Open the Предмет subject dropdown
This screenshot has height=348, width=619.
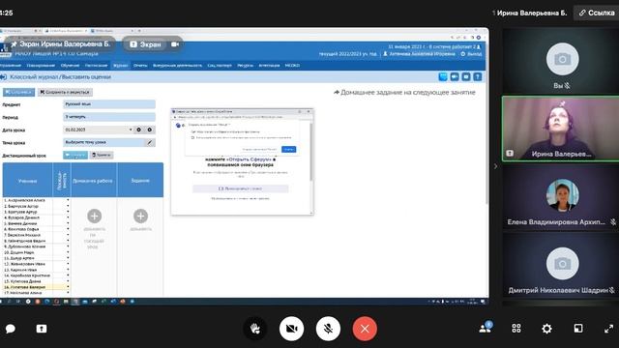(x=109, y=104)
